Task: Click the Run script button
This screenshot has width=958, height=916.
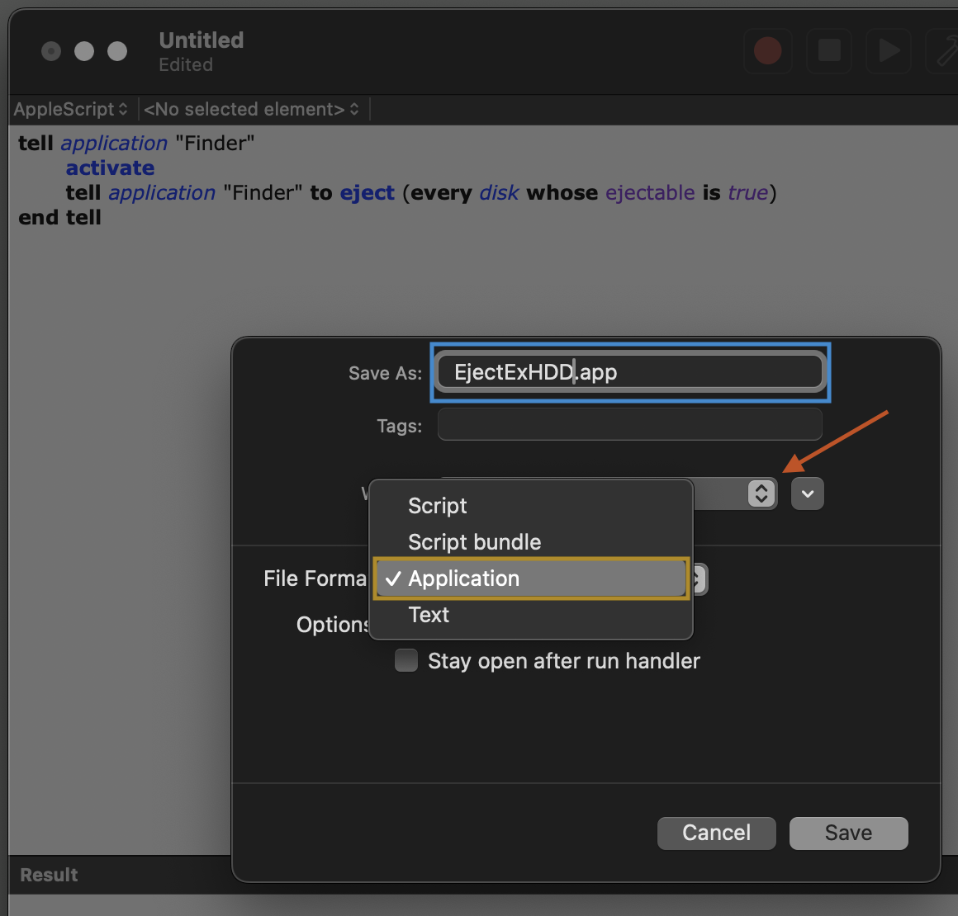Action: (889, 51)
